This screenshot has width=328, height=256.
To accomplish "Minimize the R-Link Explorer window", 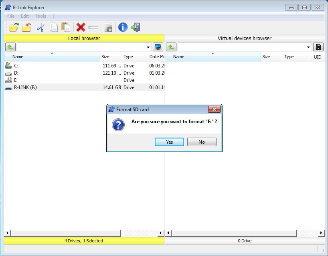I will point(291,8).
